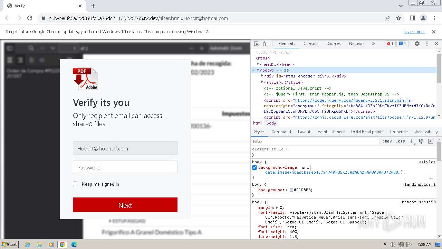Image resolution: width=442 pixels, height=249 pixels.
Task: Open Windows Explorer folder on taskbar
Action: point(39,245)
